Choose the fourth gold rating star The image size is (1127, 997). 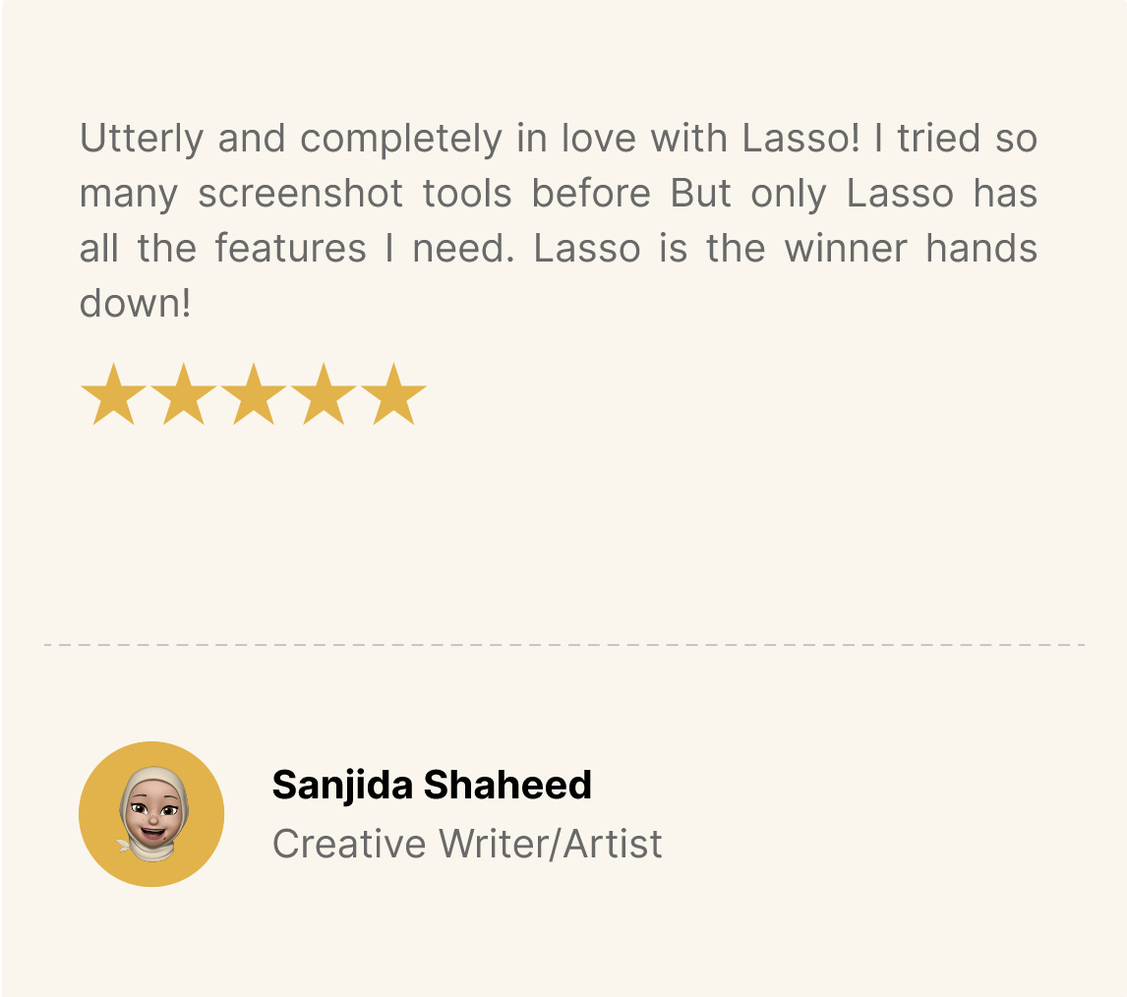pyautogui.click(x=323, y=394)
